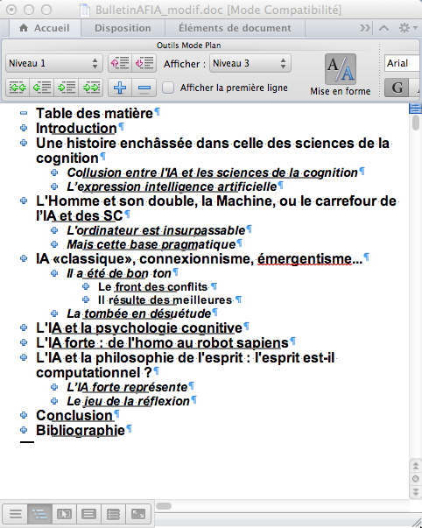The width and height of the screenshot is (422, 528).
Task: Enable Afficher la première ligne checkbox
Action: coord(168,88)
